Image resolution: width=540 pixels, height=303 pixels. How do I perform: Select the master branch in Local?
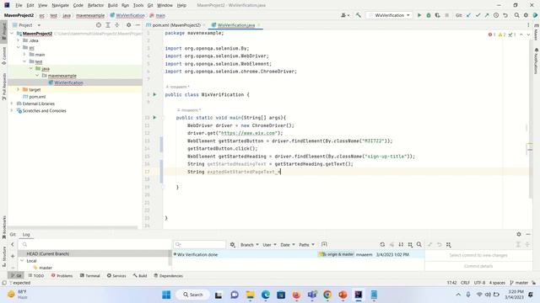(x=45, y=268)
